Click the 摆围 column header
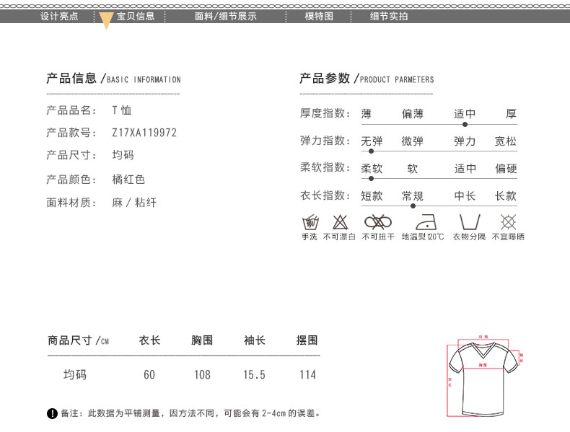This screenshot has height=432, width=570. 307,340
